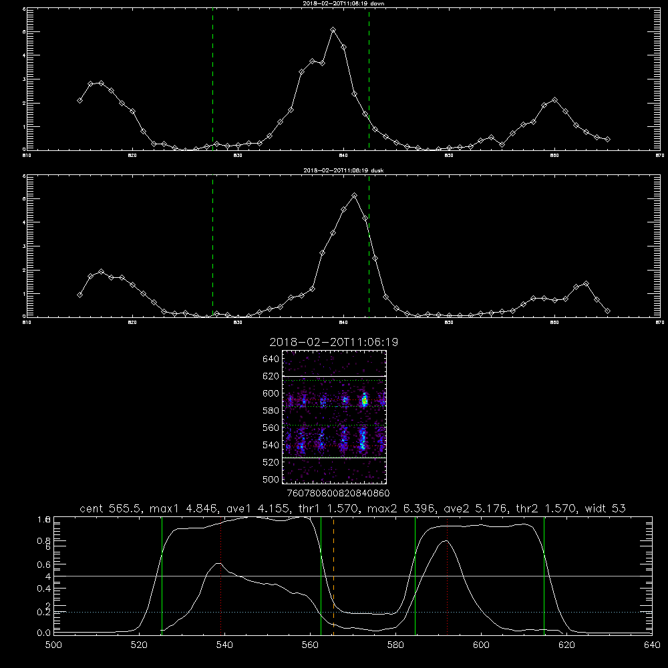Click the highest diamond marker in dawn plot
The height and width of the screenshot is (668, 668).
[333, 30]
